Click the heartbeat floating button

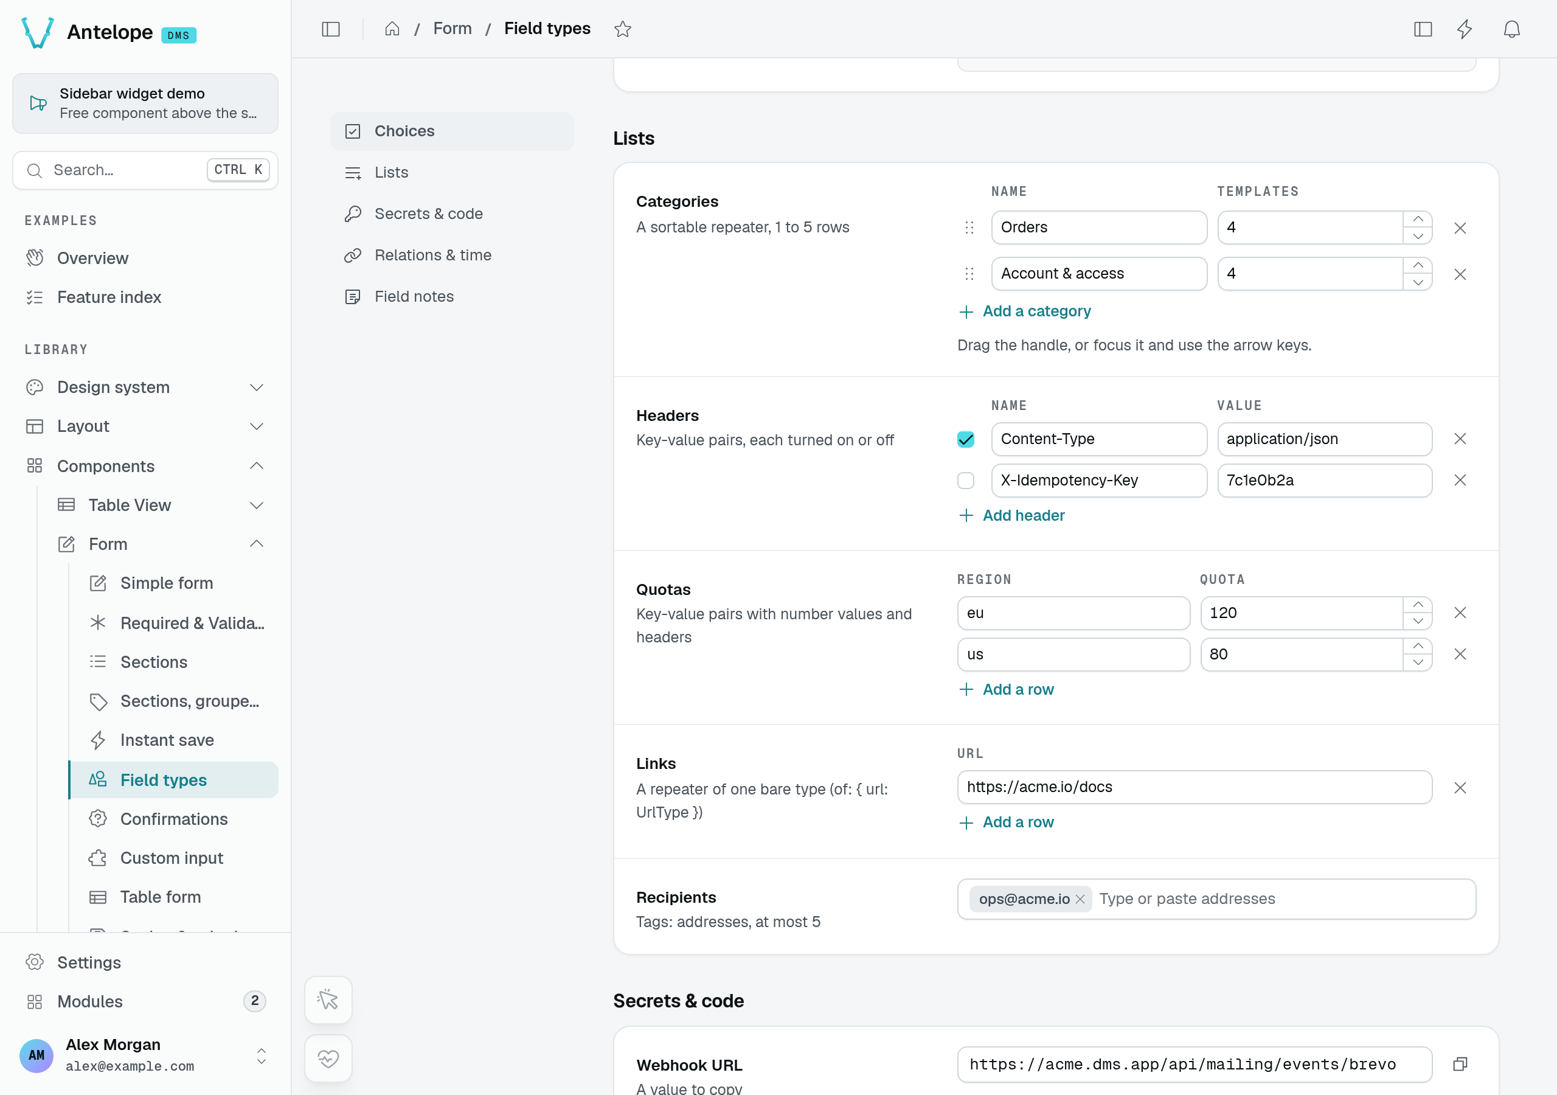328,1058
